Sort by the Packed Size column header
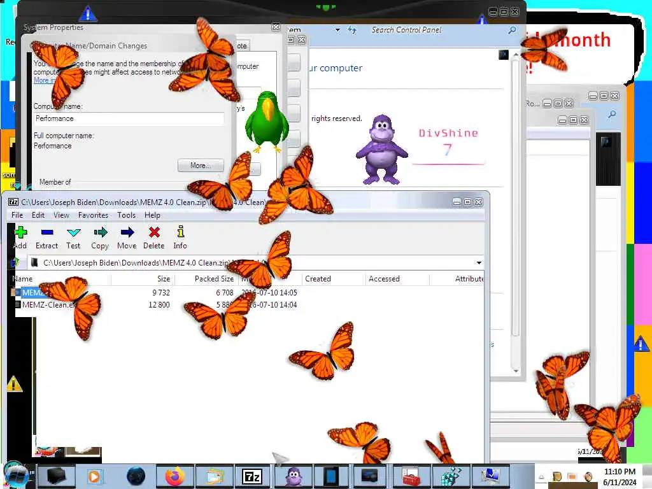This screenshot has width=652, height=489. [x=207, y=279]
